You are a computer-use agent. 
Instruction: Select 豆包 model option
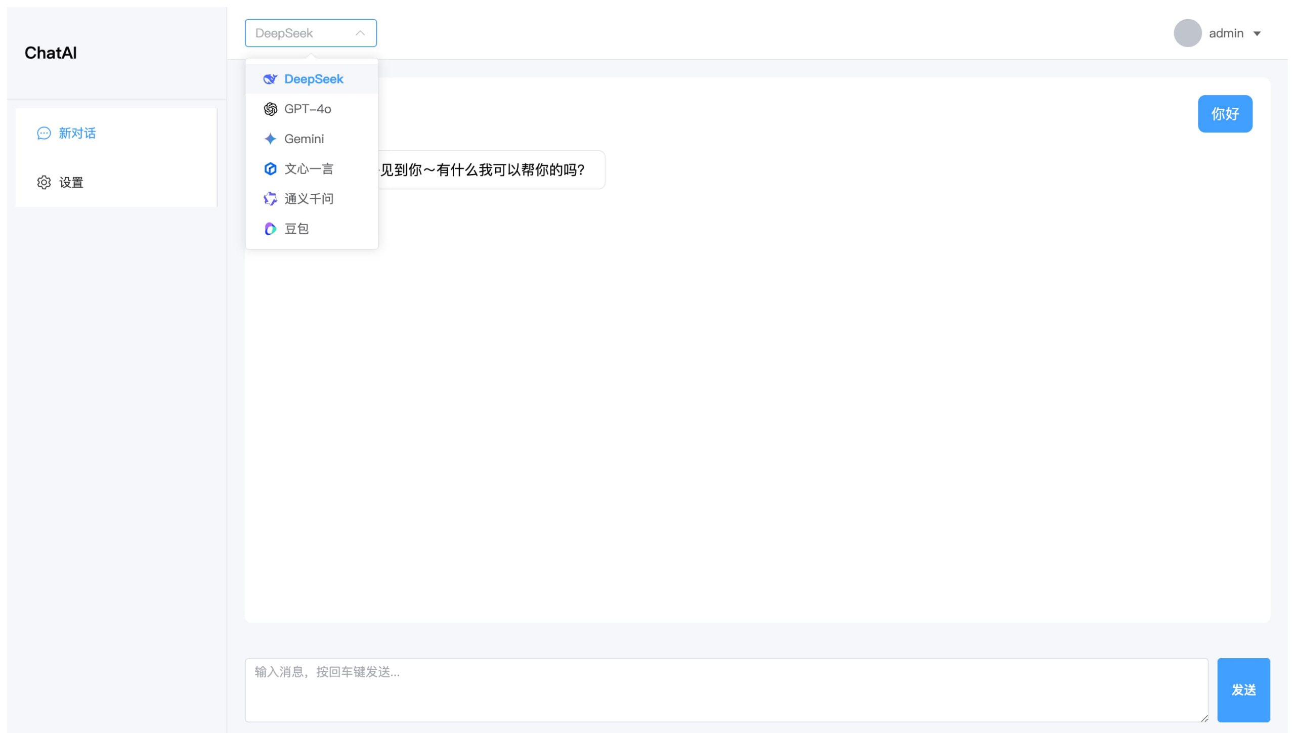click(x=312, y=229)
